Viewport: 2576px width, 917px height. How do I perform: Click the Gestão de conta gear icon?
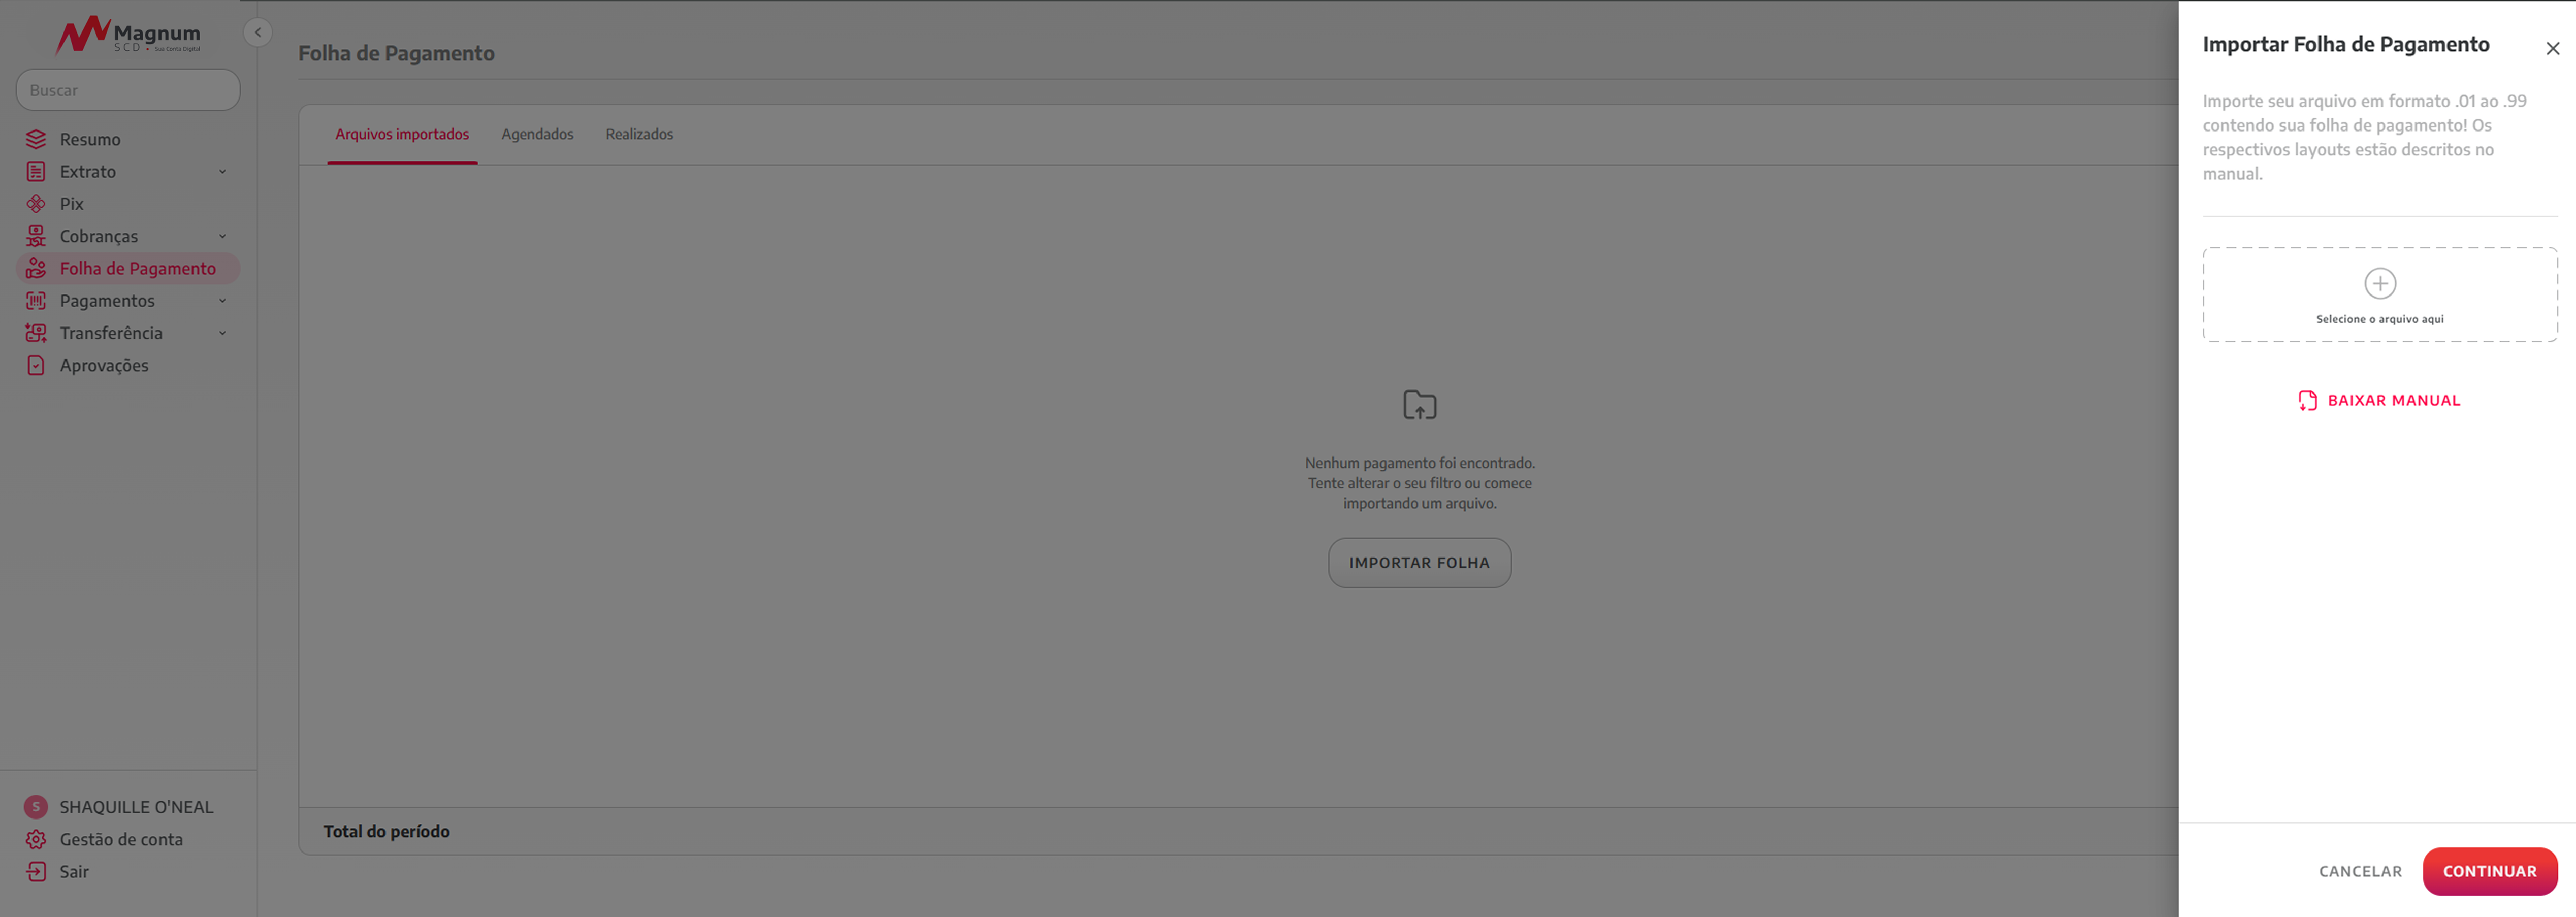(36, 839)
